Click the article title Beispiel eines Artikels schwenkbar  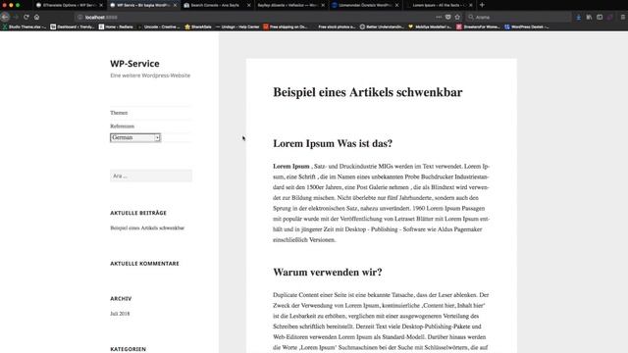(368, 92)
